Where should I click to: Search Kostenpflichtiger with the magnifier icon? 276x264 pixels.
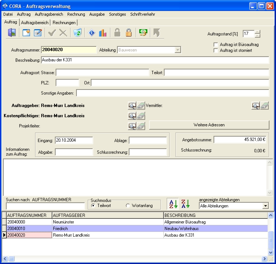pyautogui.click(x=132, y=116)
